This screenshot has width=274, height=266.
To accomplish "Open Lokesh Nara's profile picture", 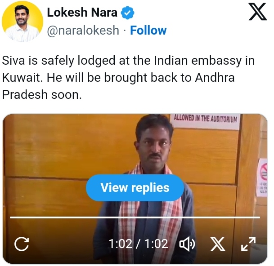I will tap(22, 21).
